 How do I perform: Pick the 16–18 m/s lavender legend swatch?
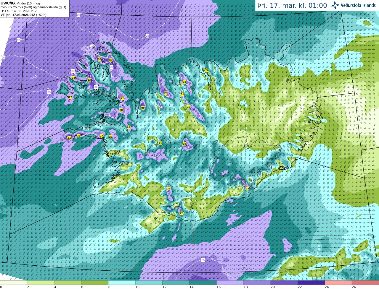click(230, 282)
